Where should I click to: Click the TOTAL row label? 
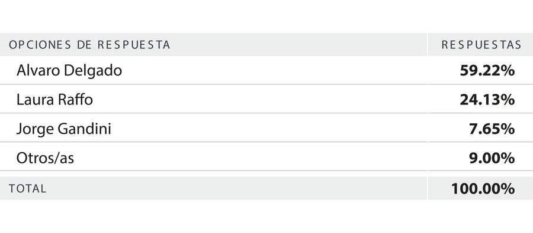[27, 189]
